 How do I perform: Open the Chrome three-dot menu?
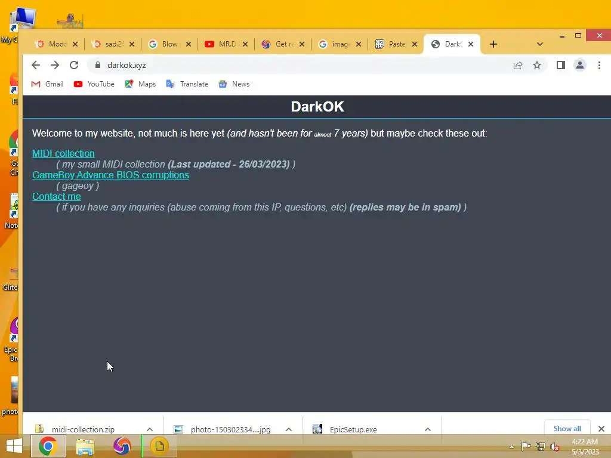599,65
